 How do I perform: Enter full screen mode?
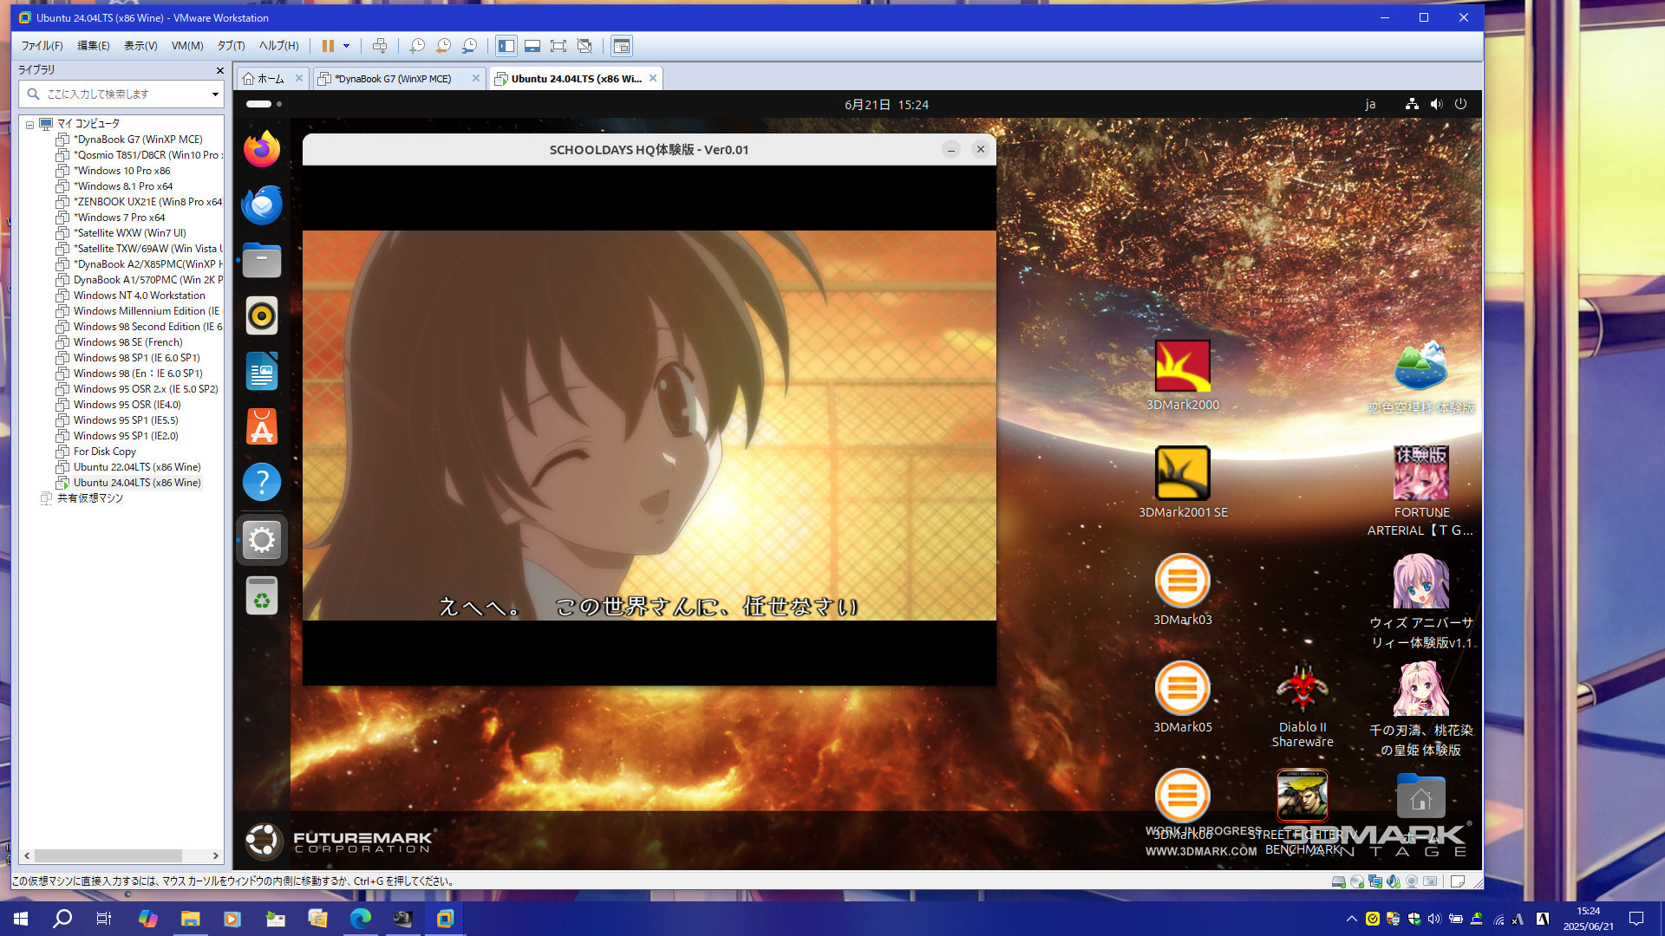tap(558, 46)
